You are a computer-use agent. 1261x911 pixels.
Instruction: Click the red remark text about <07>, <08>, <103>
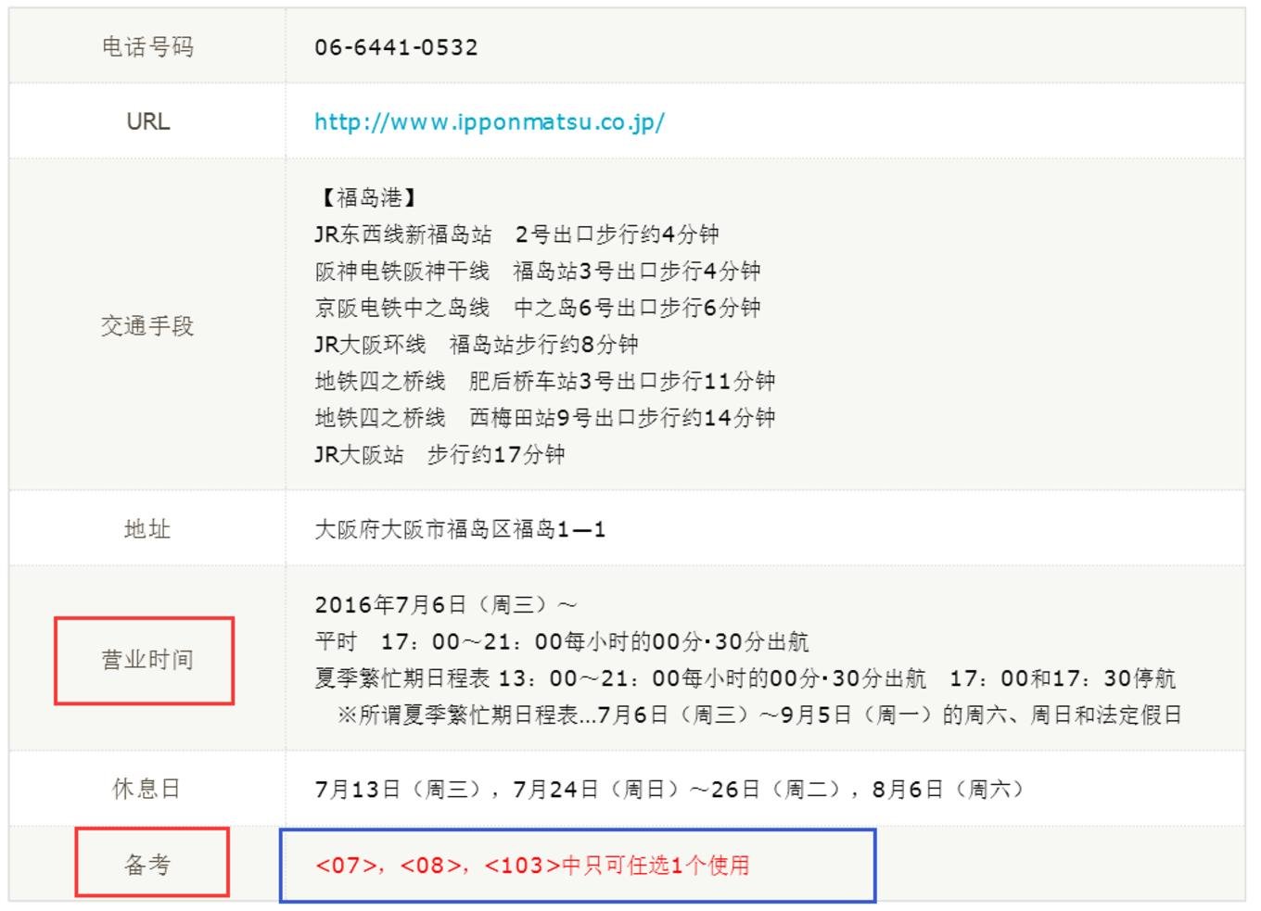pos(532,866)
